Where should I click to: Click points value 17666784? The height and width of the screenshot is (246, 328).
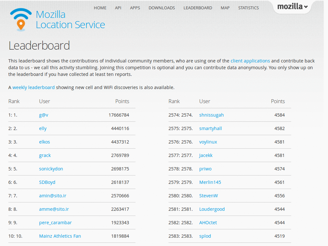point(119,115)
